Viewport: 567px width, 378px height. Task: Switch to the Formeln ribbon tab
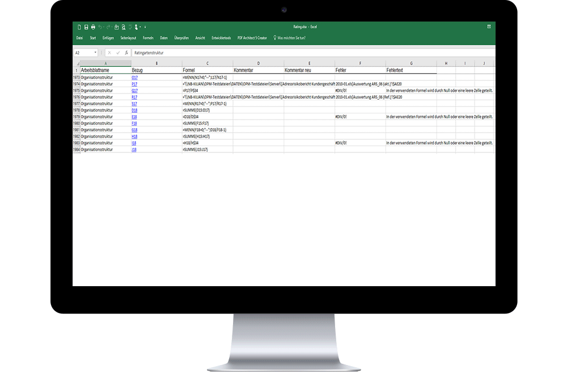pos(148,38)
